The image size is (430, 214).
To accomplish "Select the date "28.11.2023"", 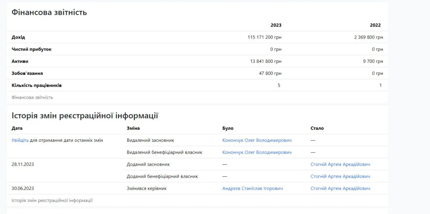I will pyautogui.click(x=23, y=164).
